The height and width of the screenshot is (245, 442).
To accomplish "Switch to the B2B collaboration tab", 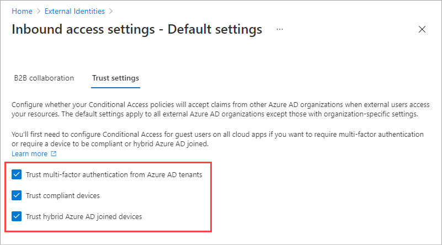I will (44, 78).
